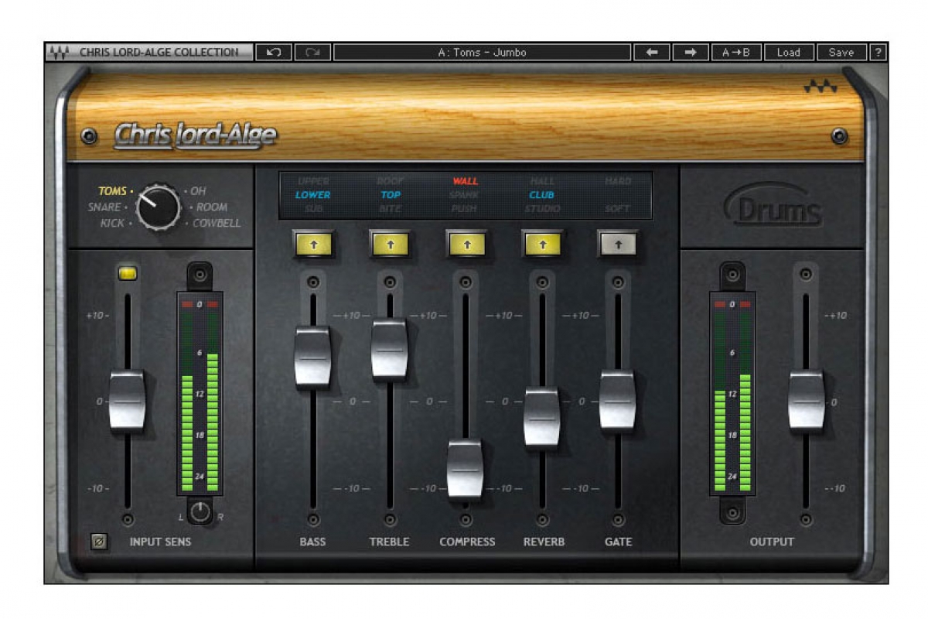The image size is (928, 619).
Task: Click the TOP treble mode label
Action: coord(390,195)
